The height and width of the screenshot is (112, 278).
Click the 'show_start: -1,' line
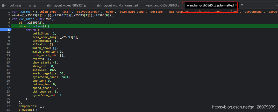click(x=45, y=62)
